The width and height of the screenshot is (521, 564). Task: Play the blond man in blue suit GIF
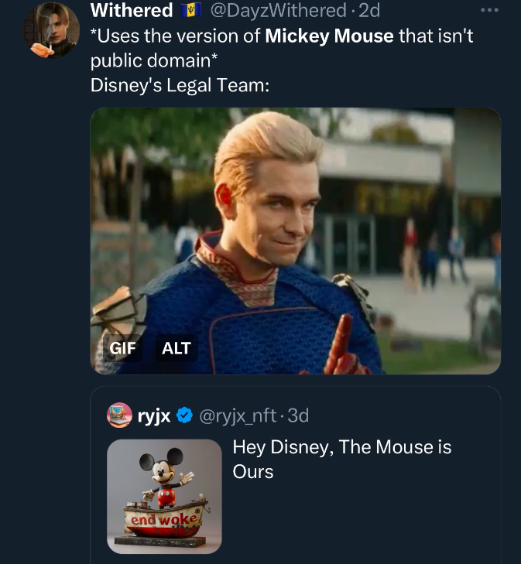(295, 240)
